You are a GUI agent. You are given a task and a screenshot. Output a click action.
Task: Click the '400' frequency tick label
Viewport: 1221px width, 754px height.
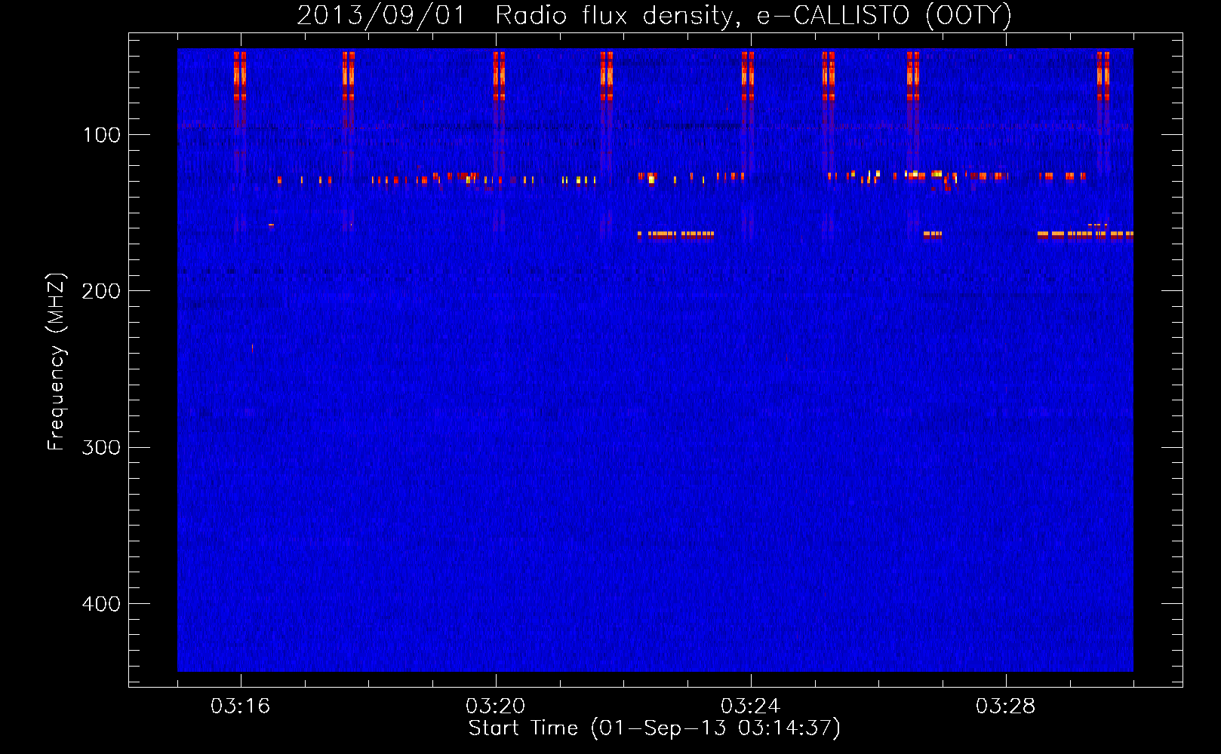(101, 604)
